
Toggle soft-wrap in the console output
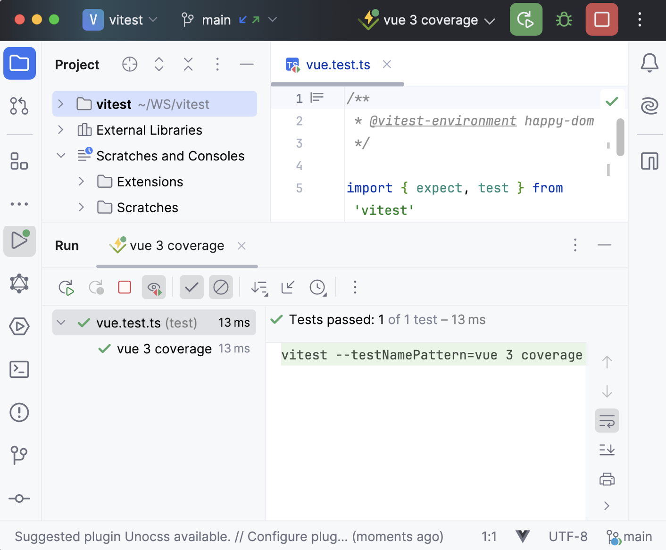(607, 420)
